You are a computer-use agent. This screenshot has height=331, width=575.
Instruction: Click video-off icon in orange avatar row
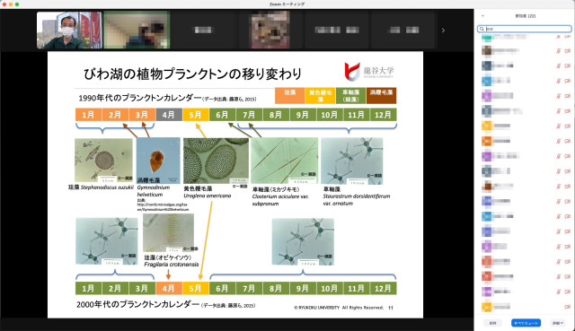[568, 141]
